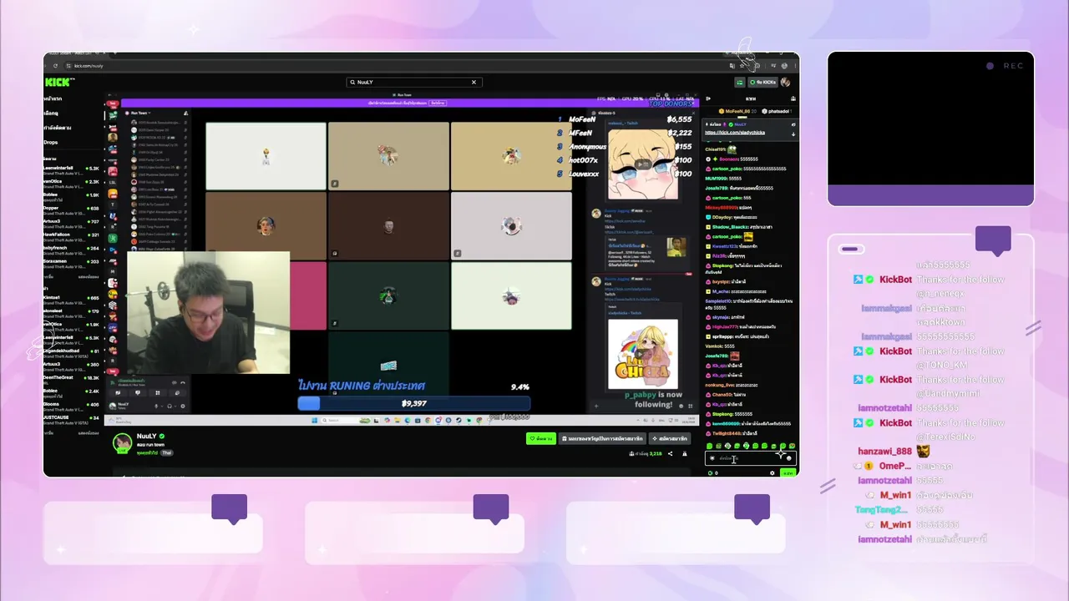Click username nonkung_live in Kick chat
The image size is (1069, 601).
(x=720, y=385)
